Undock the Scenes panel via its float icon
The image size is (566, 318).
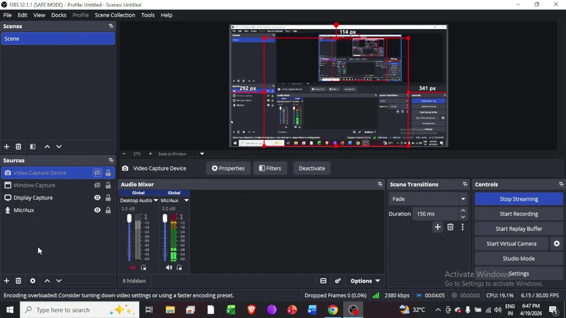click(x=111, y=26)
